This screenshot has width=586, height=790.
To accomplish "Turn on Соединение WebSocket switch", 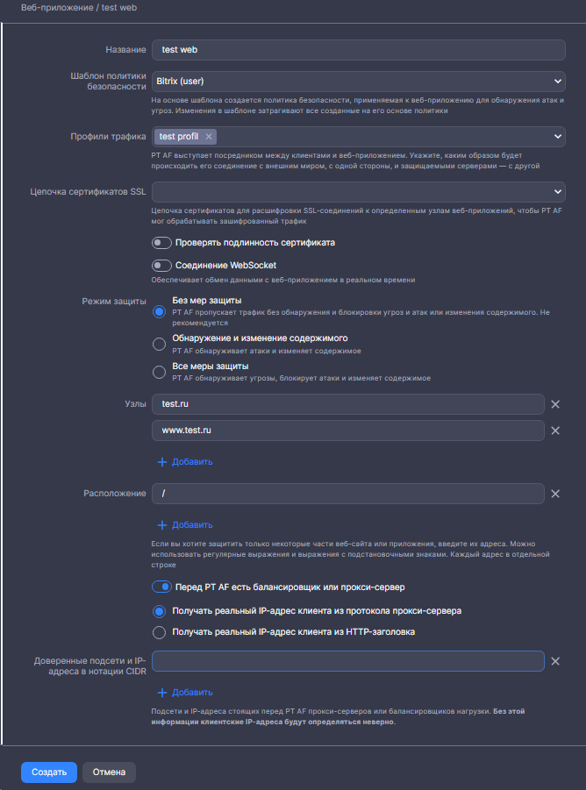I will tap(161, 266).
